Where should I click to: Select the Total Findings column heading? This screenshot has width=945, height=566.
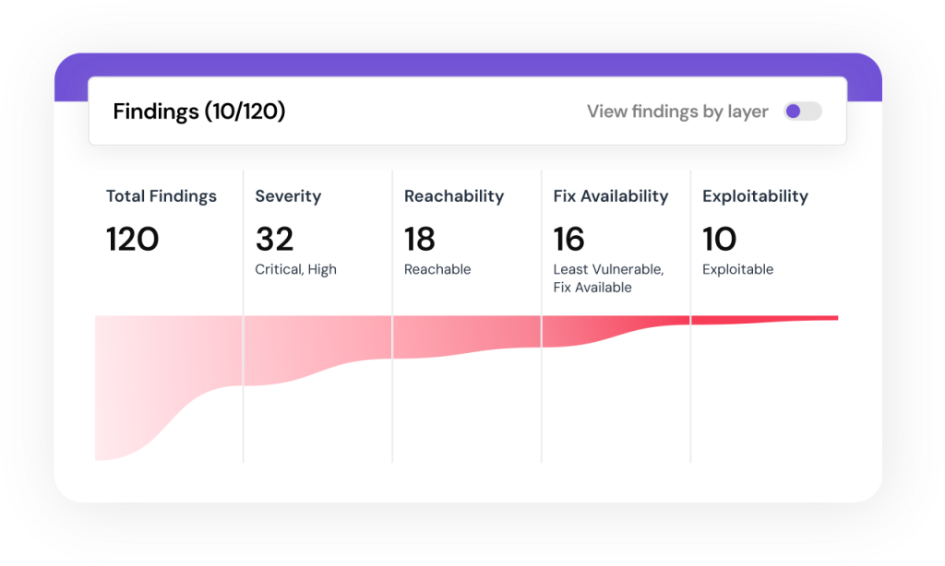[x=161, y=196]
